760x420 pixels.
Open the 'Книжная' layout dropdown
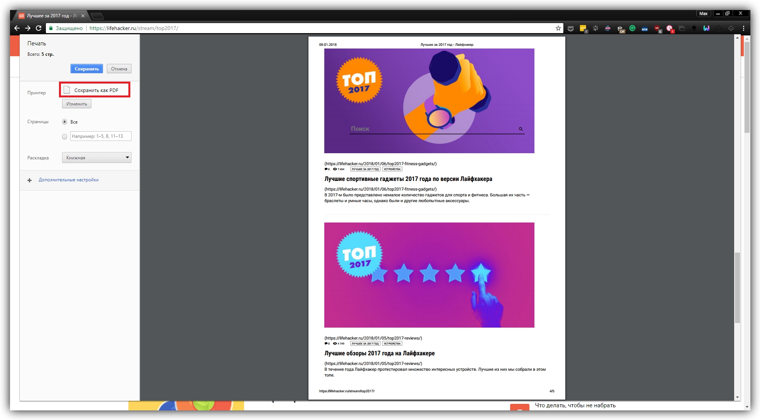coord(96,157)
